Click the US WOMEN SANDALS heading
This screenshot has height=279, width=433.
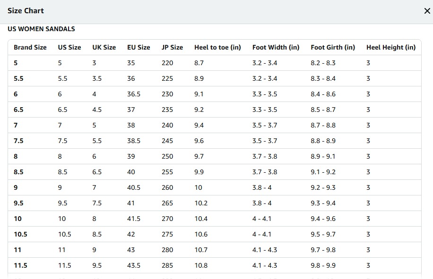[41, 29]
